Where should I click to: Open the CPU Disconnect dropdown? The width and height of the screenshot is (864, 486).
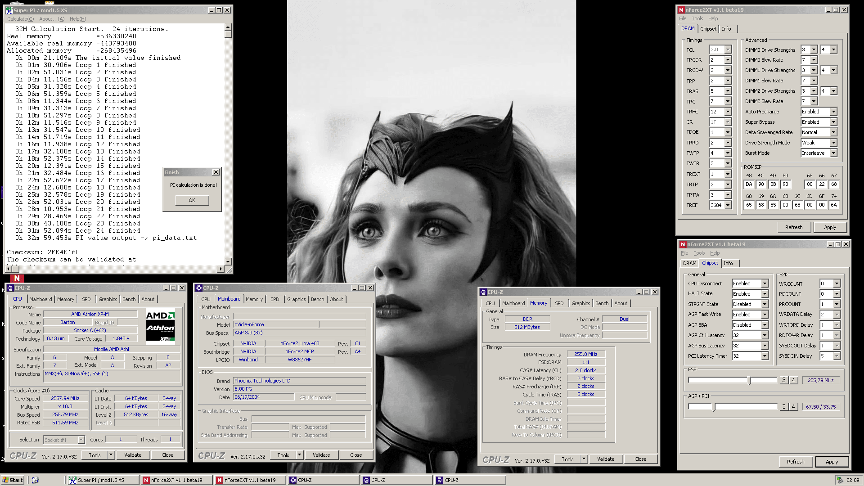click(765, 283)
